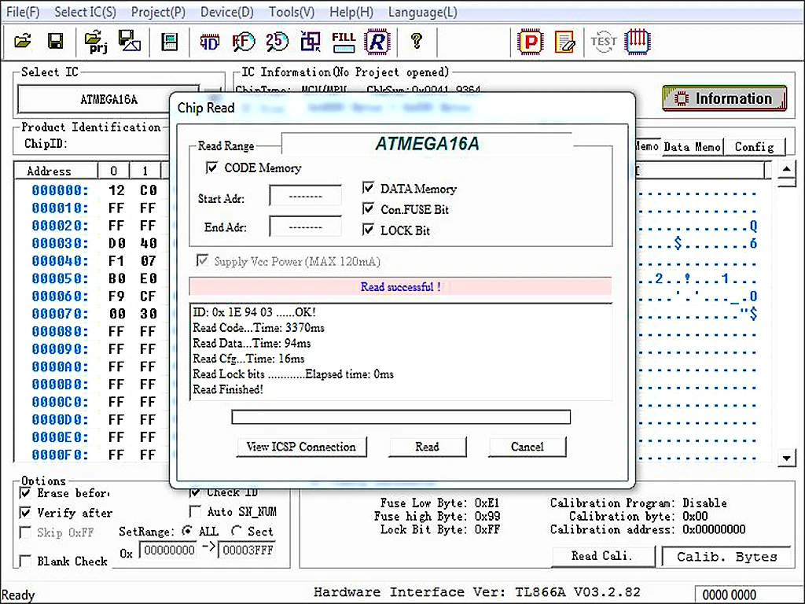Click the 0000 0000 status bar counter
Image resolution: width=805 pixels, height=604 pixels.
pos(729,595)
